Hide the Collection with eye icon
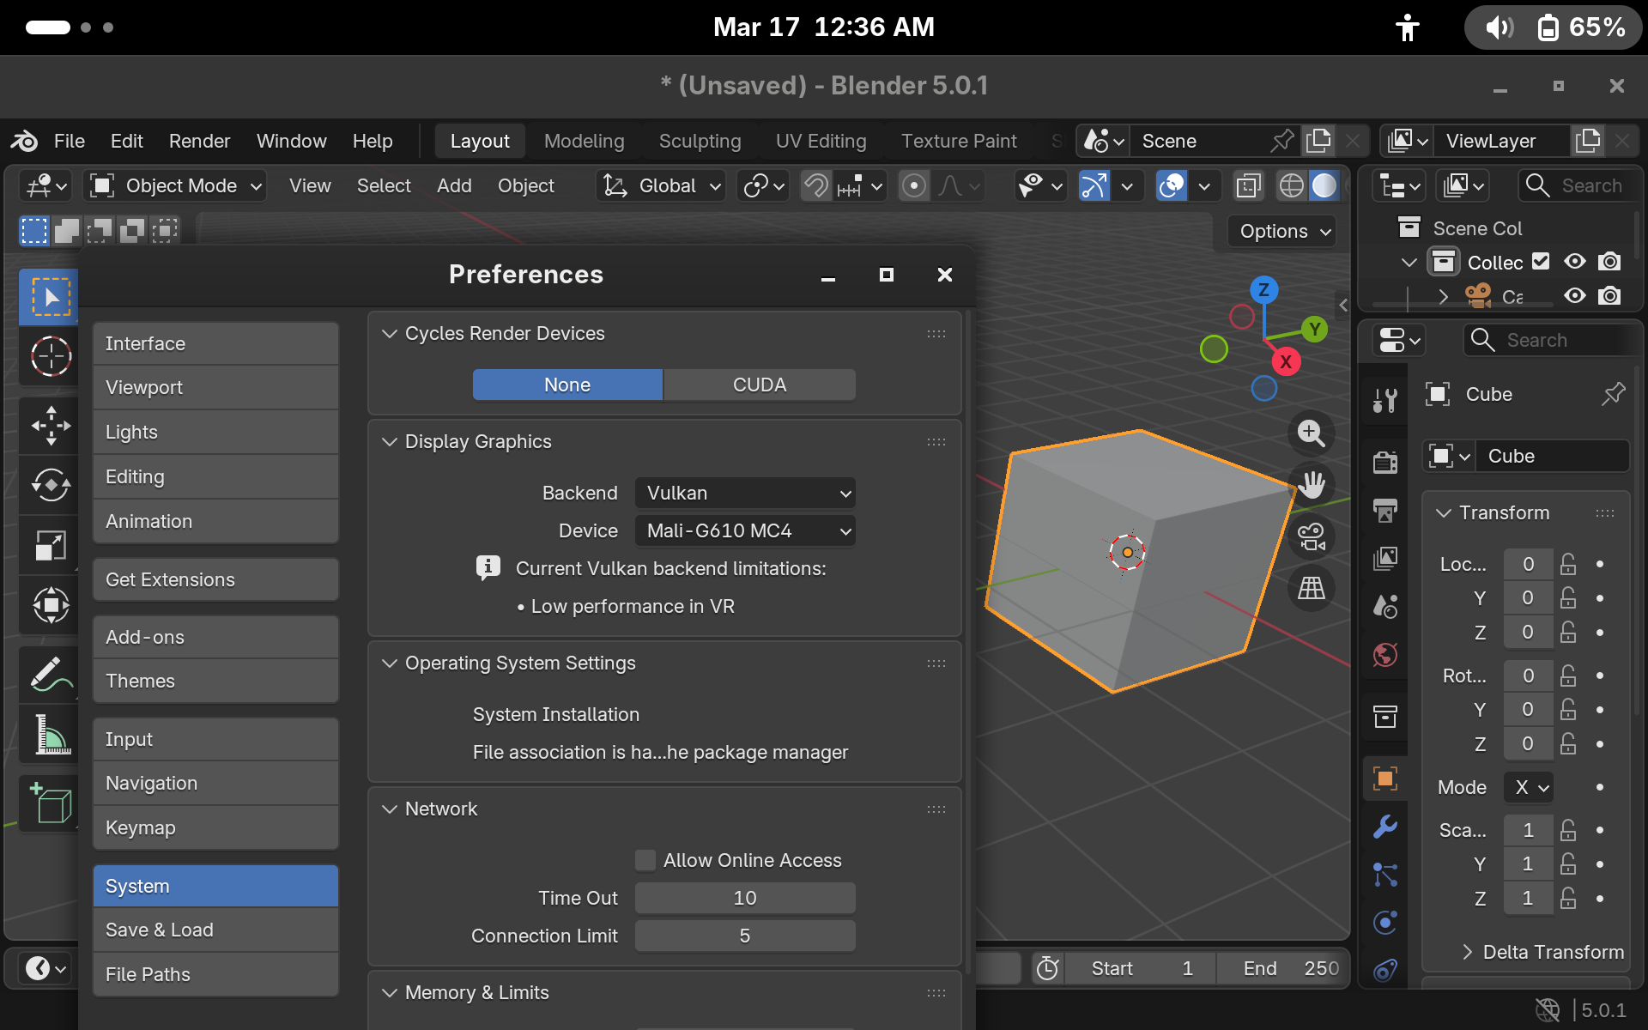Screen dimensions: 1648x1030 pyautogui.click(x=1575, y=261)
